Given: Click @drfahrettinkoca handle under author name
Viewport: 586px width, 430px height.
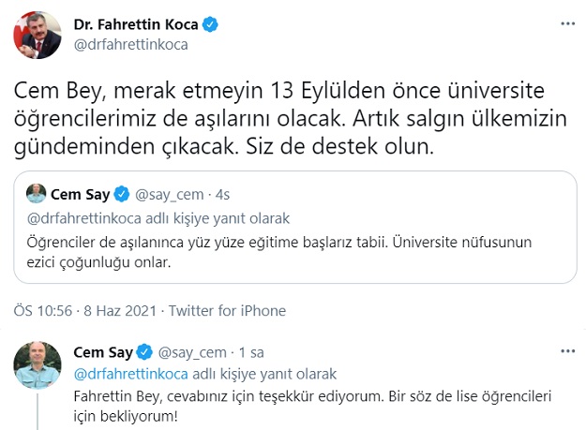Looking at the screenshot, I should 129,44.
